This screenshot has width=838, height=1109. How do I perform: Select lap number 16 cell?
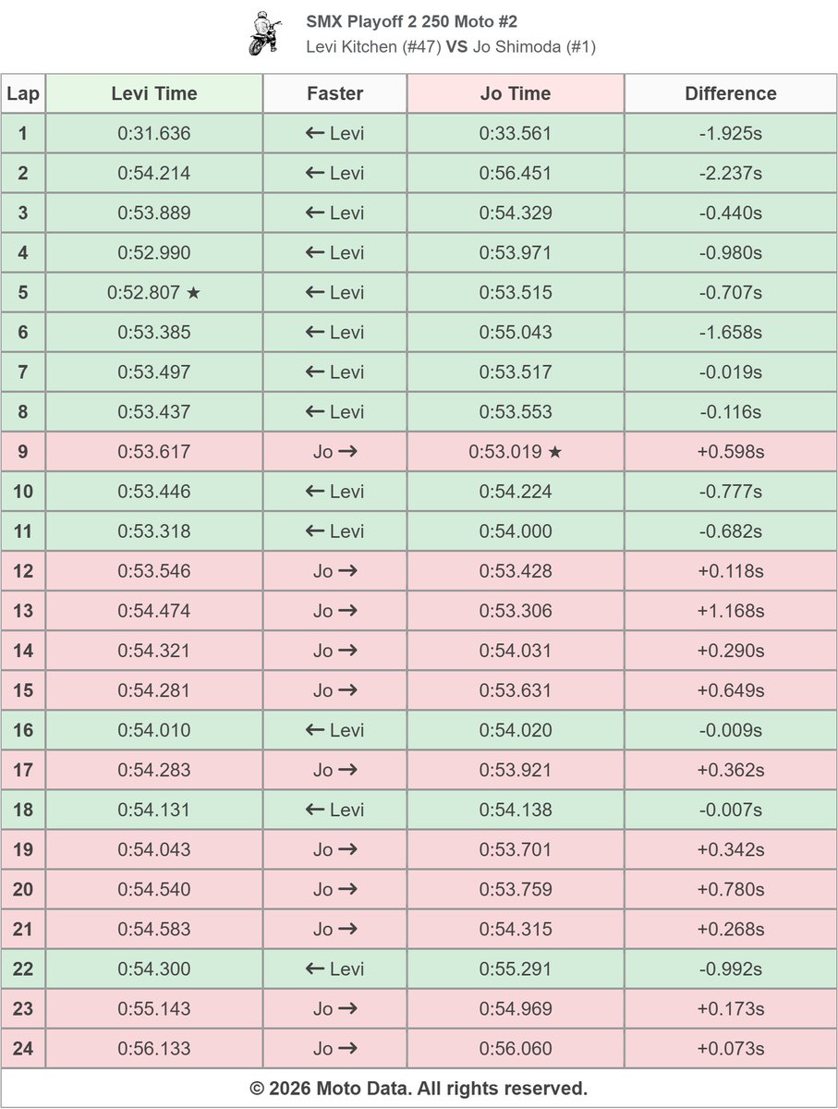[x=23, y=730]
